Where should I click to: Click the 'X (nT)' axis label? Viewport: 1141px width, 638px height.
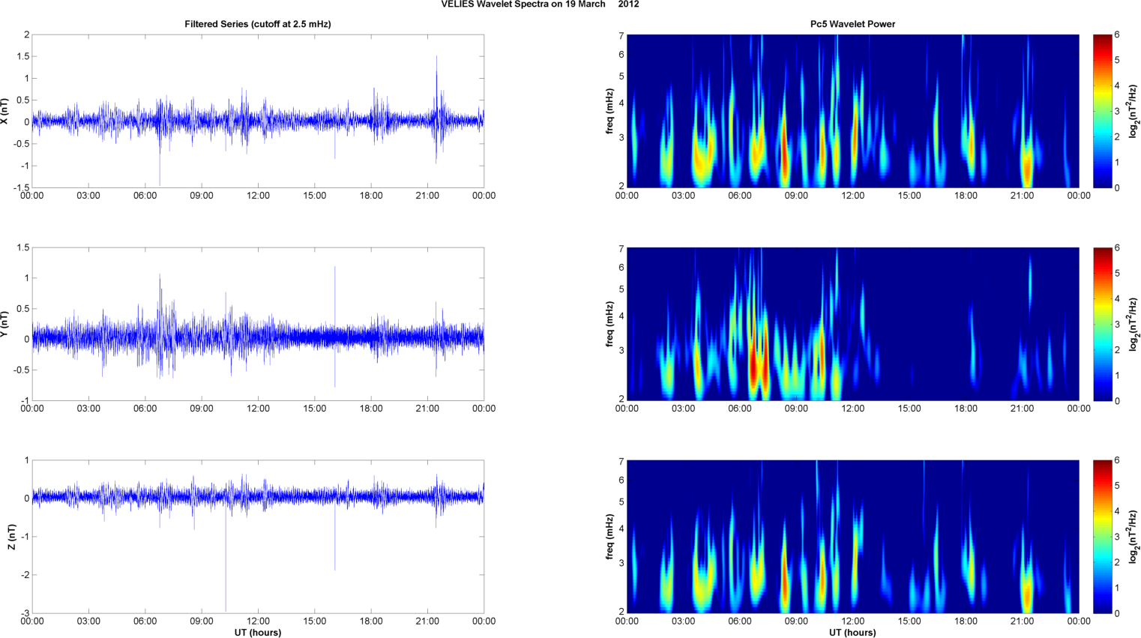point(5,111)
